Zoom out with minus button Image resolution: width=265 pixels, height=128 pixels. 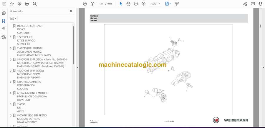pos(136,4)
